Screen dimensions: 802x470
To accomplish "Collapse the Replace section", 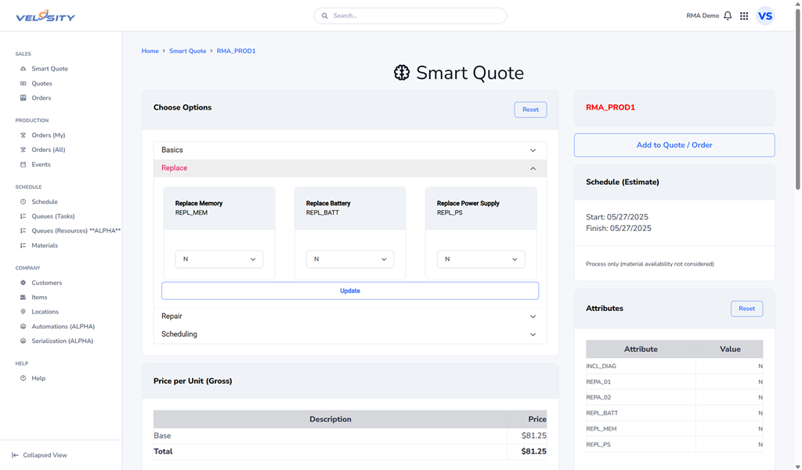I will click(x=349, y=168).
